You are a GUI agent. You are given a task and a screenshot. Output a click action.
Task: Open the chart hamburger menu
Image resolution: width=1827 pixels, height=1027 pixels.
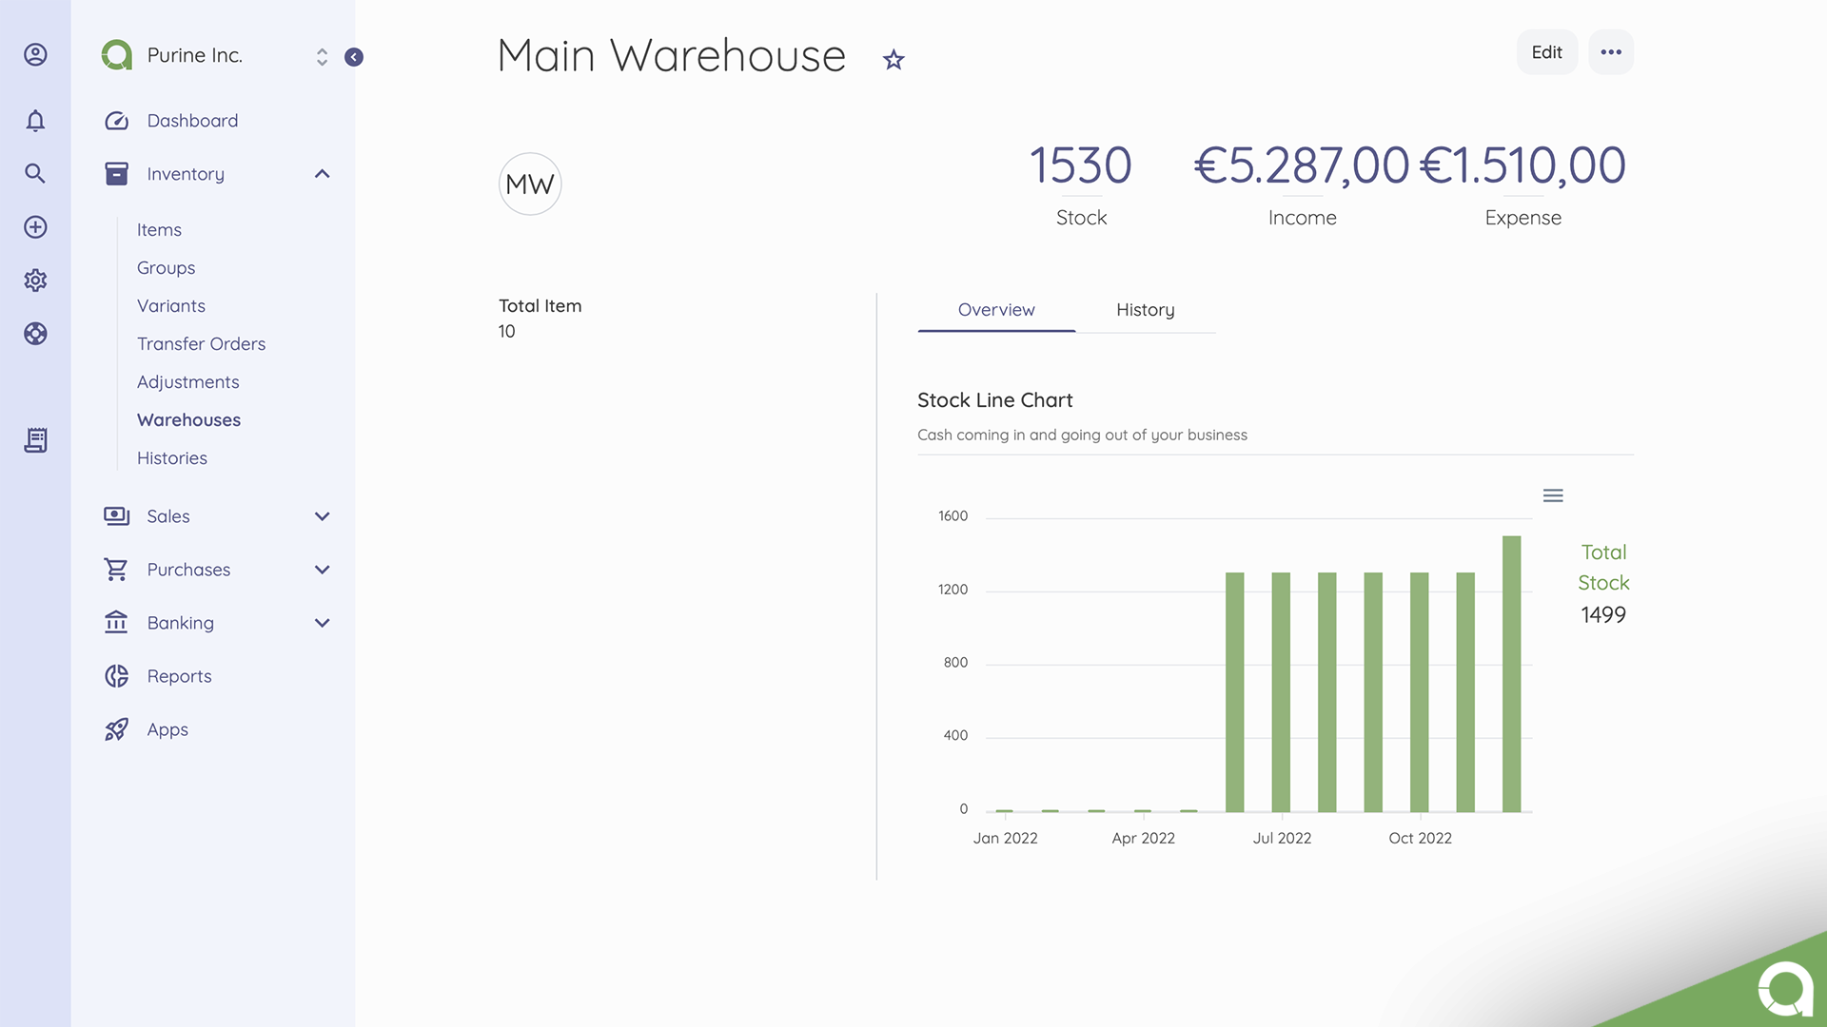point(1553,495)
